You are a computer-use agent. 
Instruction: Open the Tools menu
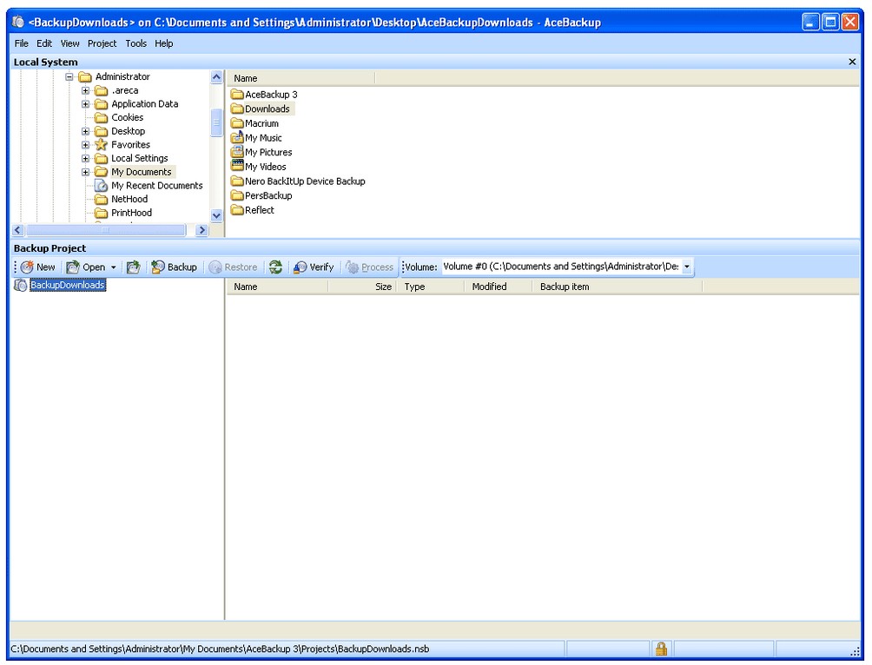pos(135,43)
